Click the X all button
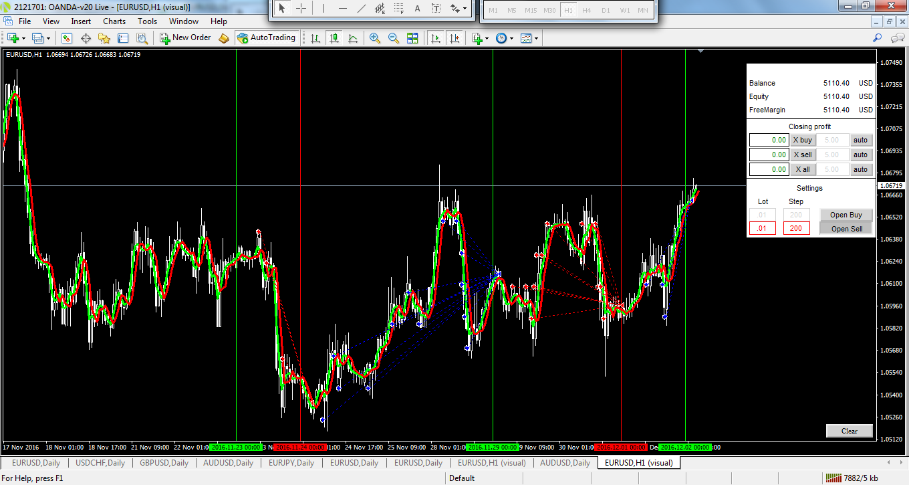 802,170
